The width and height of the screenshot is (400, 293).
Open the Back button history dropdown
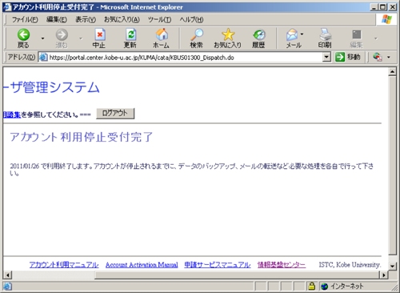(x=42, y=38)
